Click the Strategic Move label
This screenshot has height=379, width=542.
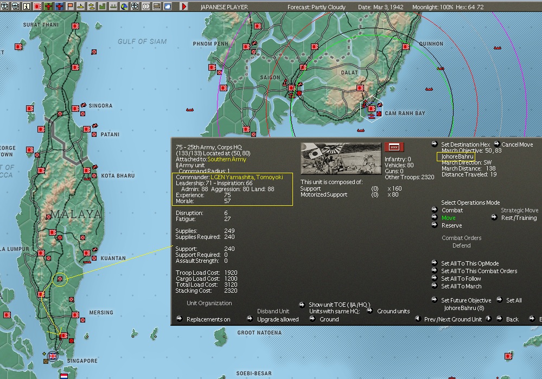[520, 210]
